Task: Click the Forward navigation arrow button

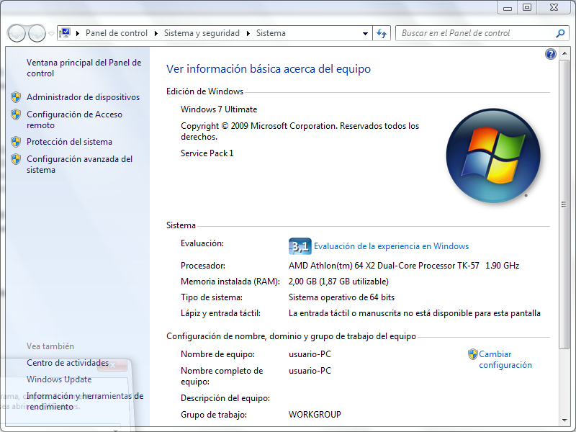Action: pyautogui.click(x=37, y=33)
